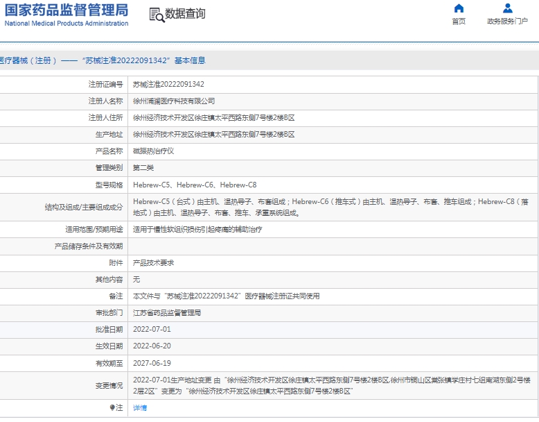Click the 数据查询 search document icon
The image size is (539, 422).
coord(157,15)
